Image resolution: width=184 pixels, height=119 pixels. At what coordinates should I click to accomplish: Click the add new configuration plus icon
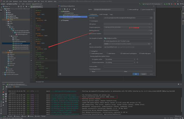tap(60, 9)
